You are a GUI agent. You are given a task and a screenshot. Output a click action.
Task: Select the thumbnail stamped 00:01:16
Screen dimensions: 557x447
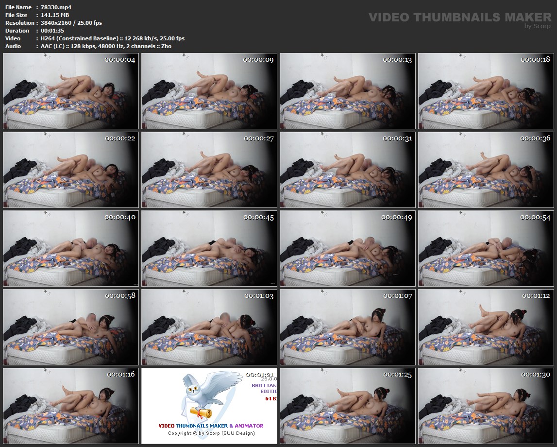point(71,406)
